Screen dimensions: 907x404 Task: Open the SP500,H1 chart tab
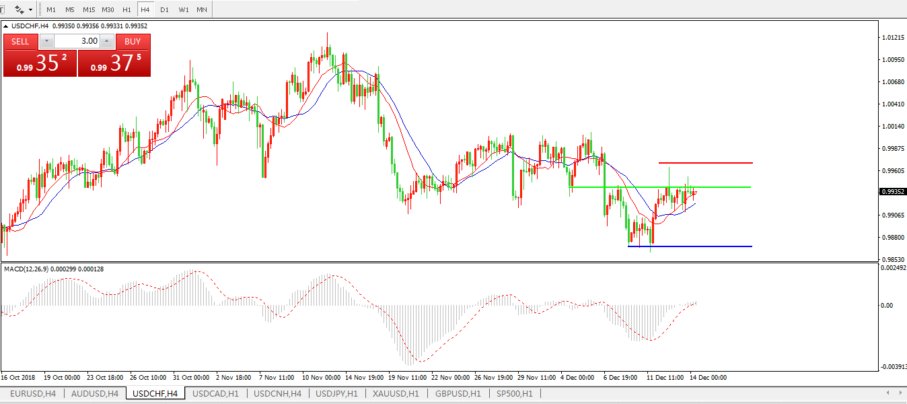point(515,393)
